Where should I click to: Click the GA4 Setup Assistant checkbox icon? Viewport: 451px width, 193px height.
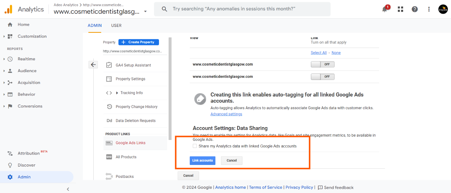[x=109, y=65]
